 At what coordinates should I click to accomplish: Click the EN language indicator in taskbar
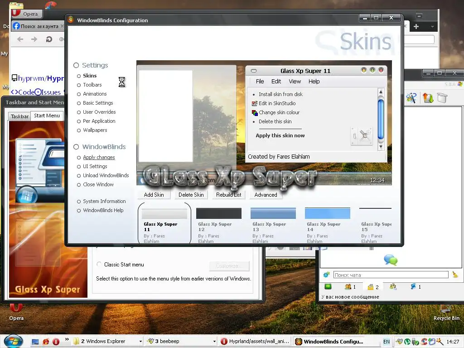click(x=386, y=342)
